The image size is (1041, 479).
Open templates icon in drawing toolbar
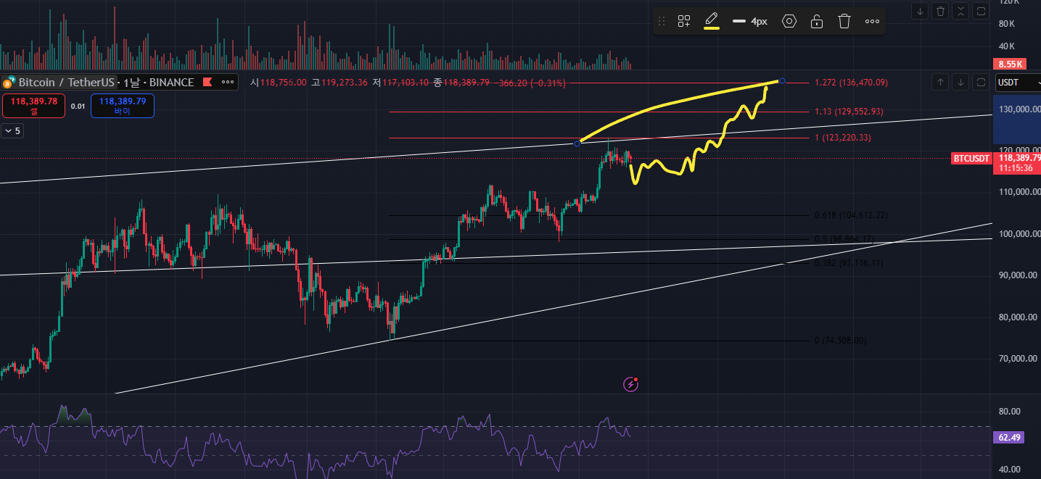[x=683, y=21]
